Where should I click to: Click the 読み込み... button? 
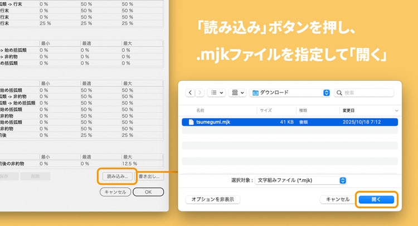pyautogui.click(x=117, y=176)
